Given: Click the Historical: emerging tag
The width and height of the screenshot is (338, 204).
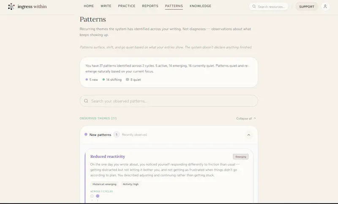Looking at the screenshot, I should [104, 184].
